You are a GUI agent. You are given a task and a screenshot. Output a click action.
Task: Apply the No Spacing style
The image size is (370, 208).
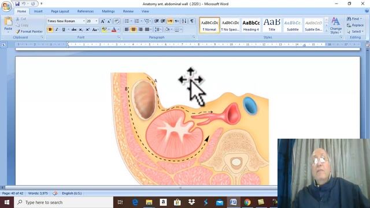pos(230,25)
